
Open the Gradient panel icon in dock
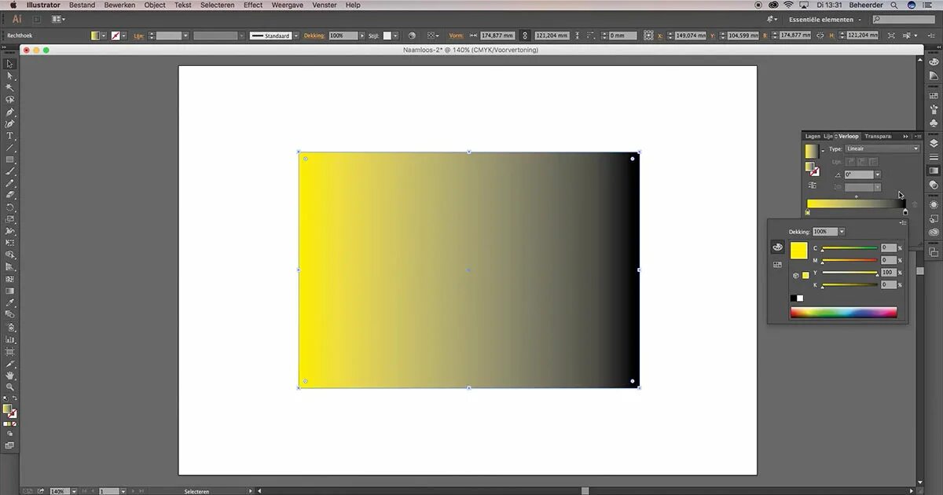click(934, 170)
